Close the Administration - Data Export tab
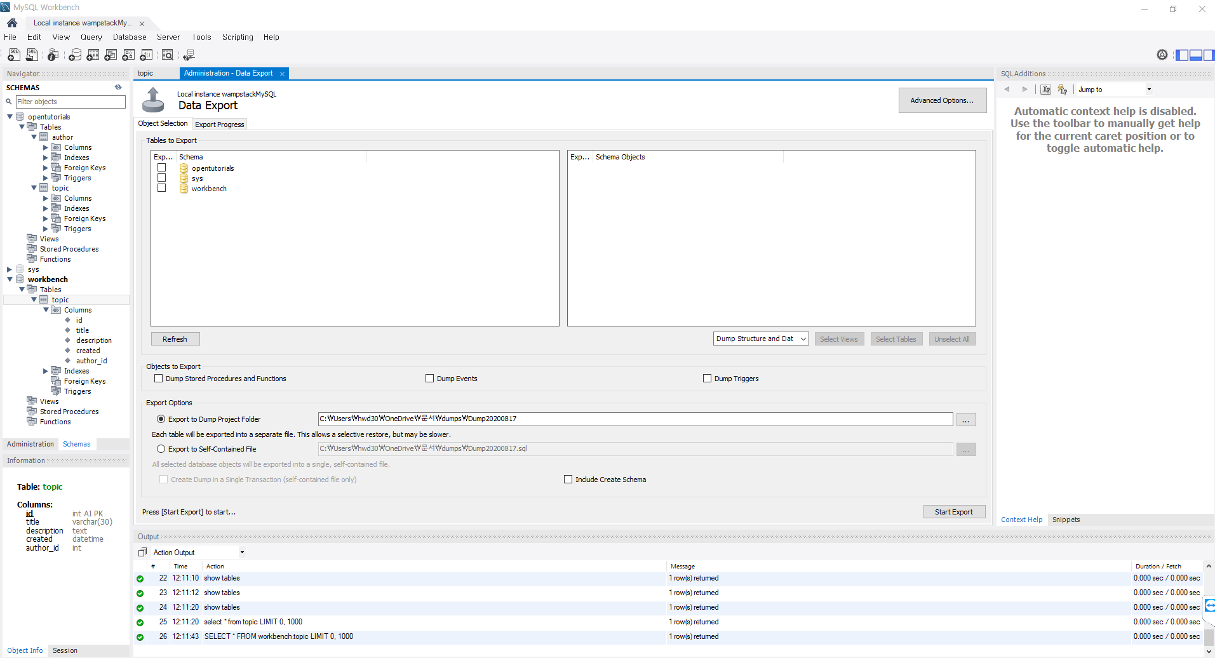The image size is (1215, 658). click(x=283, y=74)
